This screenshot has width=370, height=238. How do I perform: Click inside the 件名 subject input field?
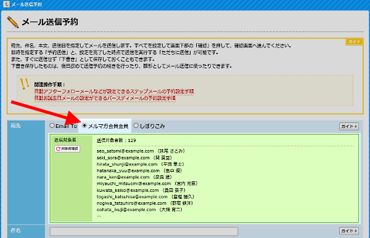(144, 231)
